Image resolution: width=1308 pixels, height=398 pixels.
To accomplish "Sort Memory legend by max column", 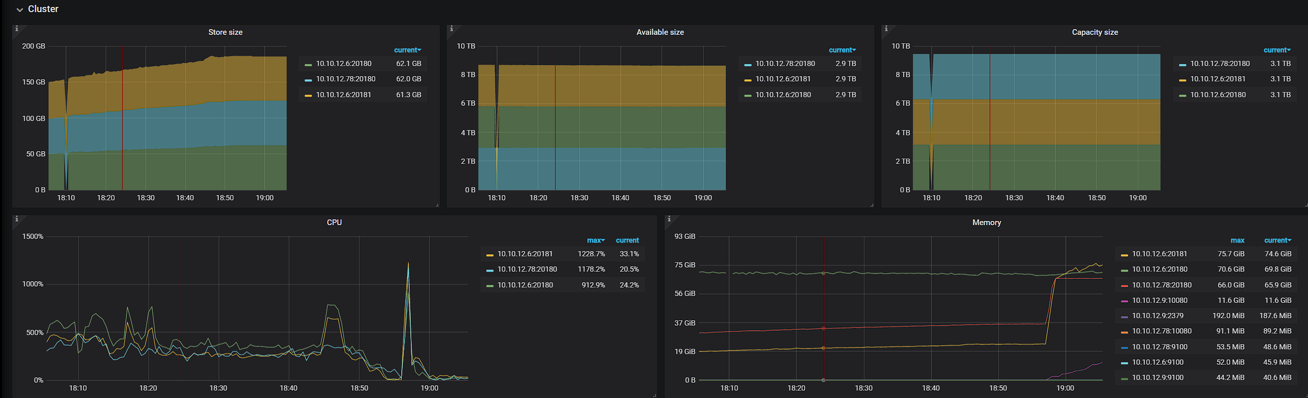I will 1237,240.
